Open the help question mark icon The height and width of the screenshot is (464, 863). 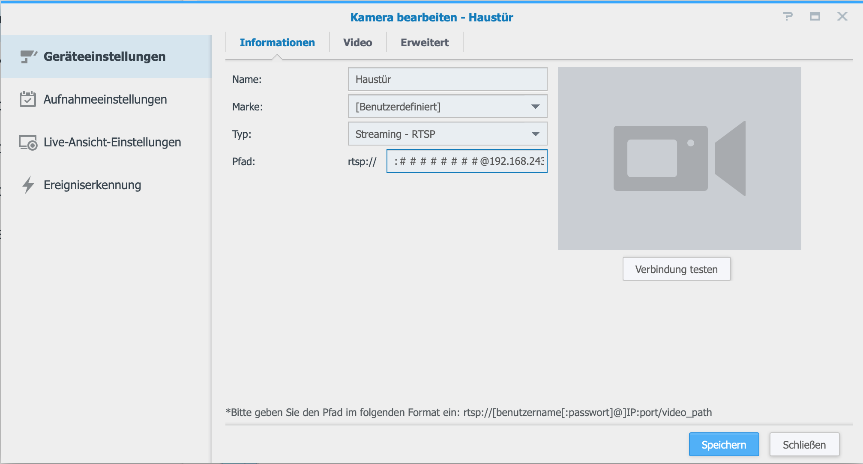pyautogui.click(x=788, y=17)
